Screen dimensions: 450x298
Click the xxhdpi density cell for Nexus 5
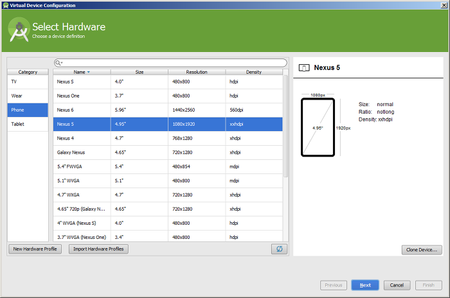tap(254, 124)
